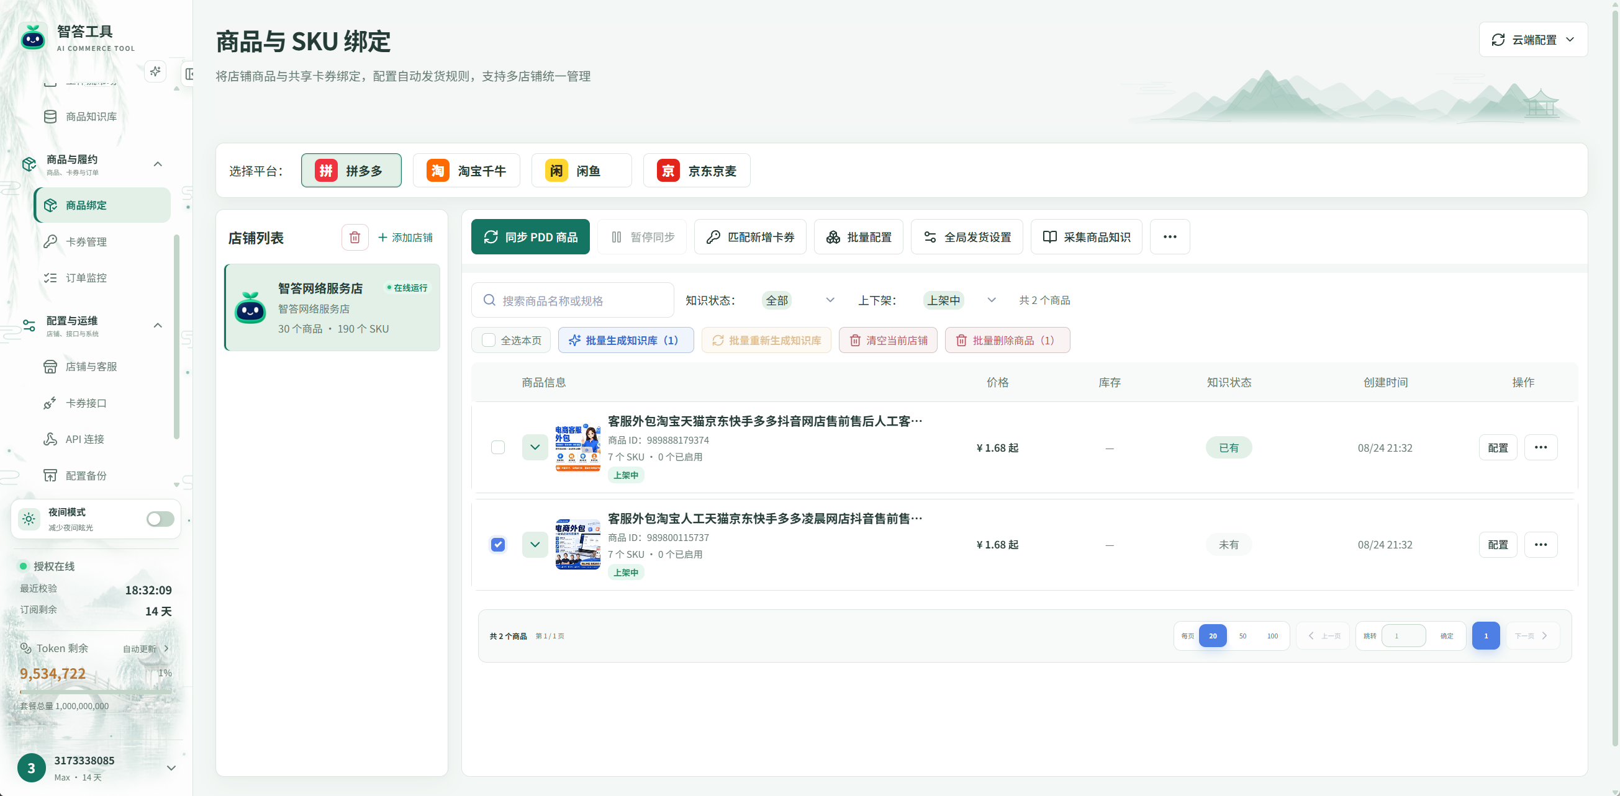Select the 京东京麦 platform tab

click(696, 170)
